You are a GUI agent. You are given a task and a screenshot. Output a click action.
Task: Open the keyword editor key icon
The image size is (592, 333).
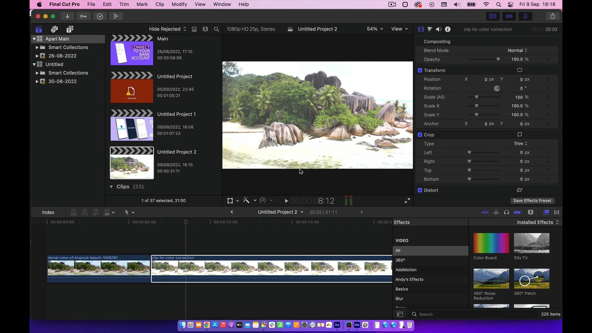click(x=84, y=16)
